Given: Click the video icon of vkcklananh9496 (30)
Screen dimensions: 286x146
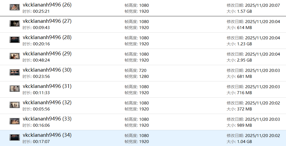Looking at the screenshot, I should coord(14,72).
